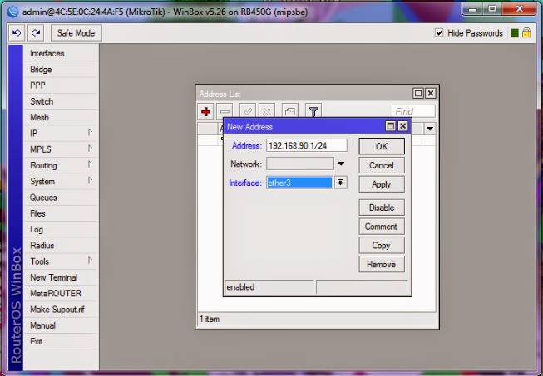Click the Address input field
Image resolution: width=543 pixels, height=376 pixels.
tap(307, 145)
